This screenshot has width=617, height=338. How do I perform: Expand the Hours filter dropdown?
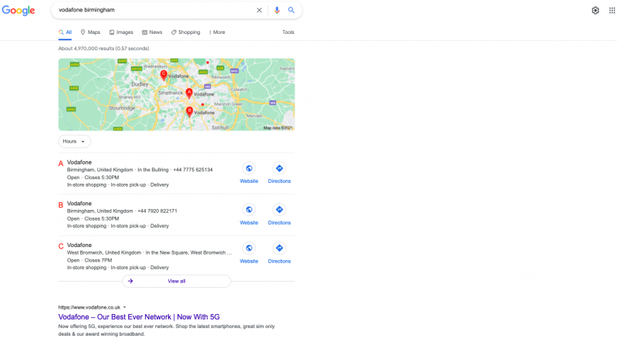pyautogui.click(x=74, y=141)
